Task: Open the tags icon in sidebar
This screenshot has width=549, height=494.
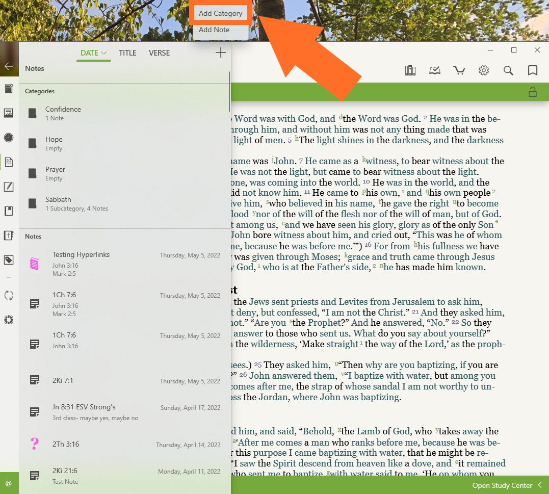Action: click(9, 261)
